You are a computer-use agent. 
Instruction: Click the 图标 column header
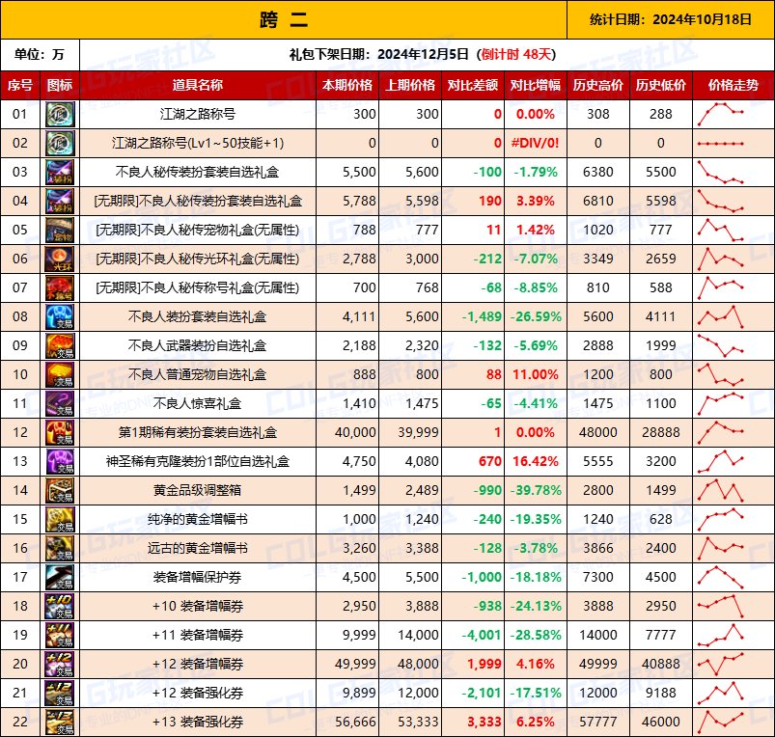click(x=60, y=86)
